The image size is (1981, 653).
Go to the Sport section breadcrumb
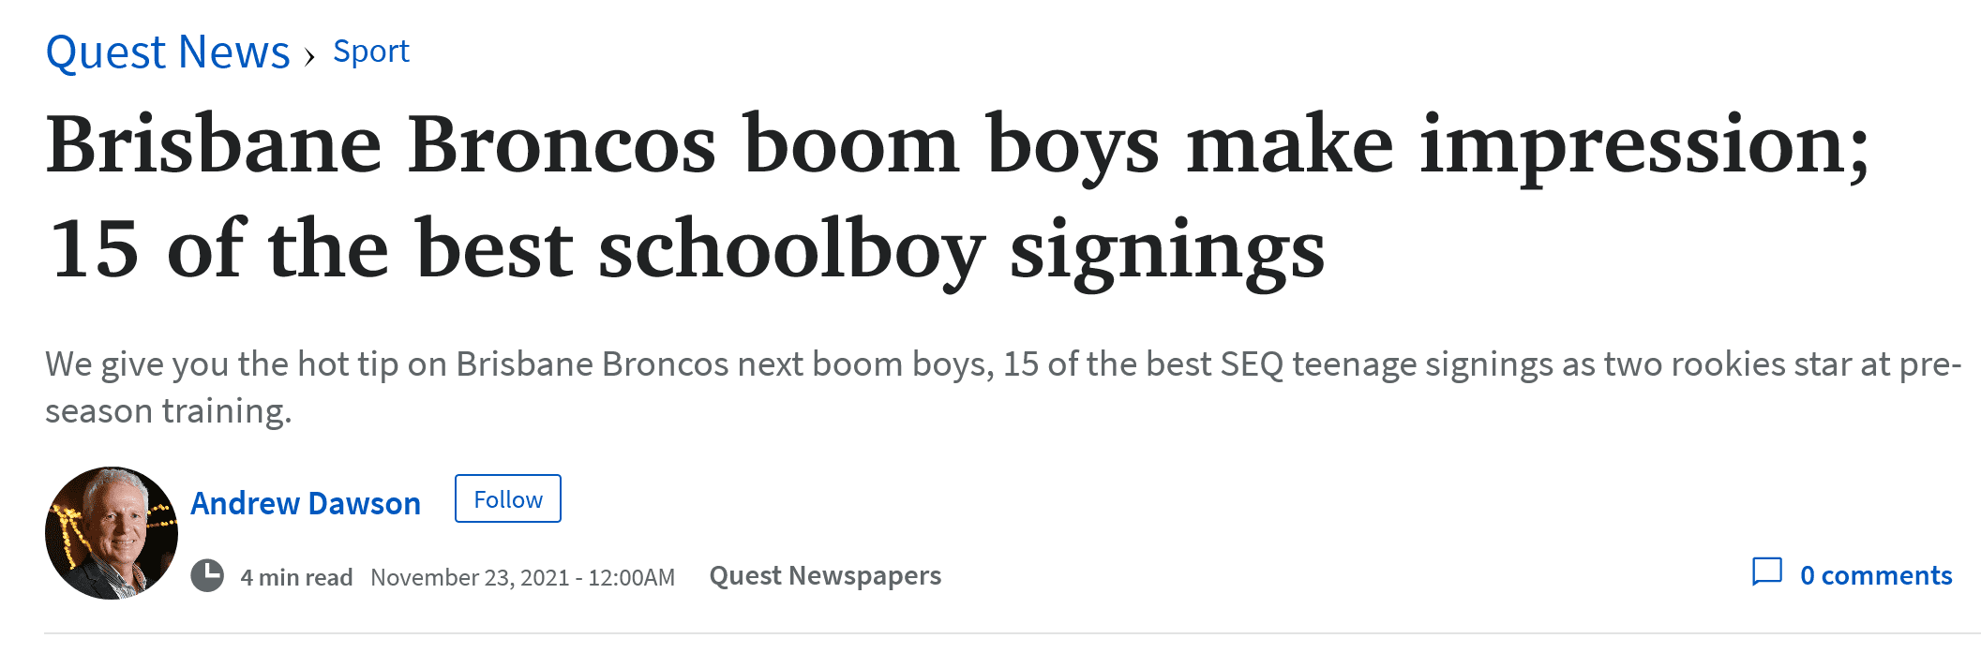[x=371, y=52]
